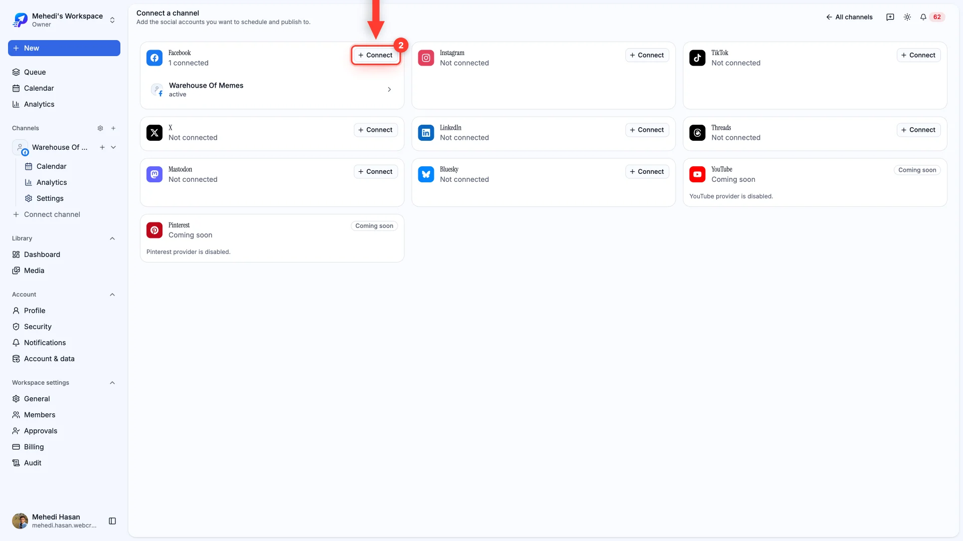Image resolution: width=963 pixels, height=541 pixels.
Task: Open the Queue page
Action: point(64,72)
